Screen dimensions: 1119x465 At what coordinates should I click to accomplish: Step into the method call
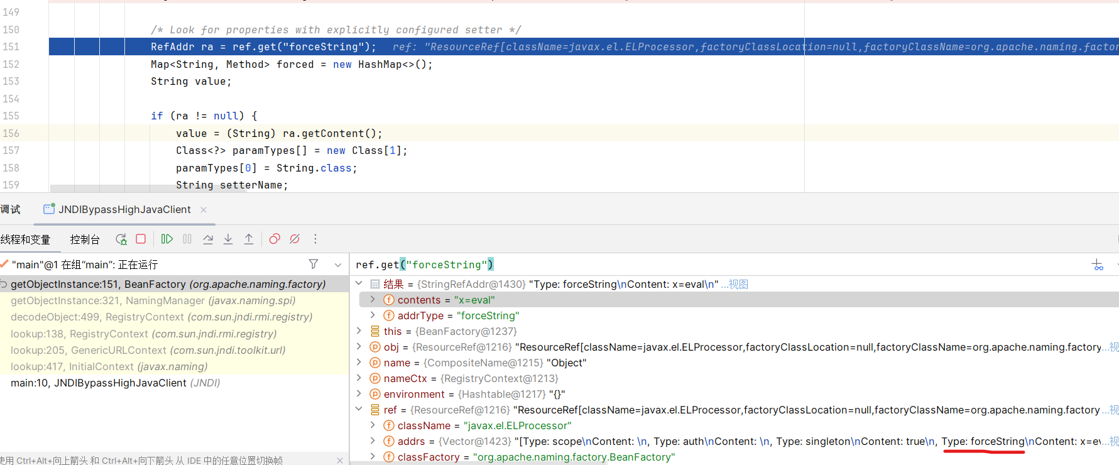(228, 239)
